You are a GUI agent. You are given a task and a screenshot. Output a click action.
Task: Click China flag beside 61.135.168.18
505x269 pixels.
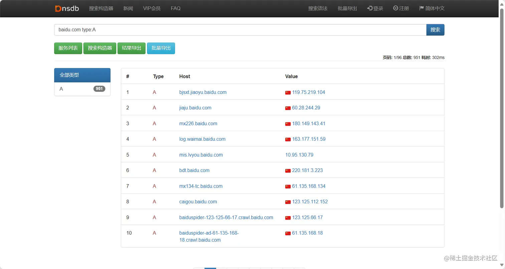(288, 233)
